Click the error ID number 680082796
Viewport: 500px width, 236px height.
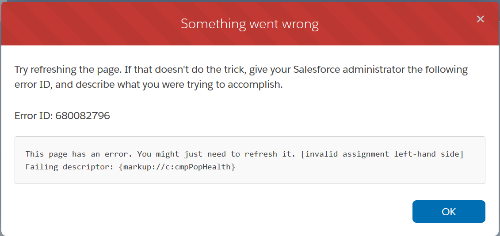83,116
